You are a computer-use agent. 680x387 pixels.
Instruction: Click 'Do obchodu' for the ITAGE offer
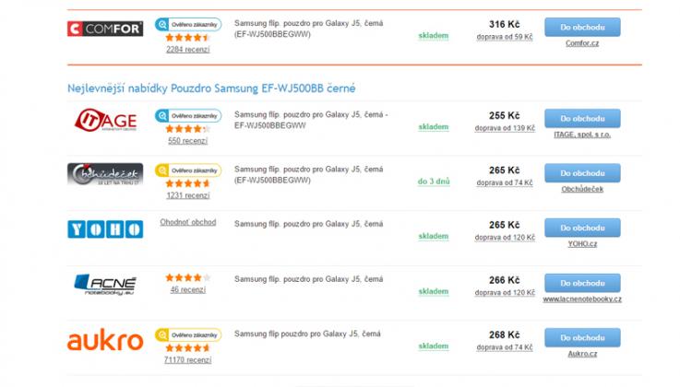click(x=582, y=118)
